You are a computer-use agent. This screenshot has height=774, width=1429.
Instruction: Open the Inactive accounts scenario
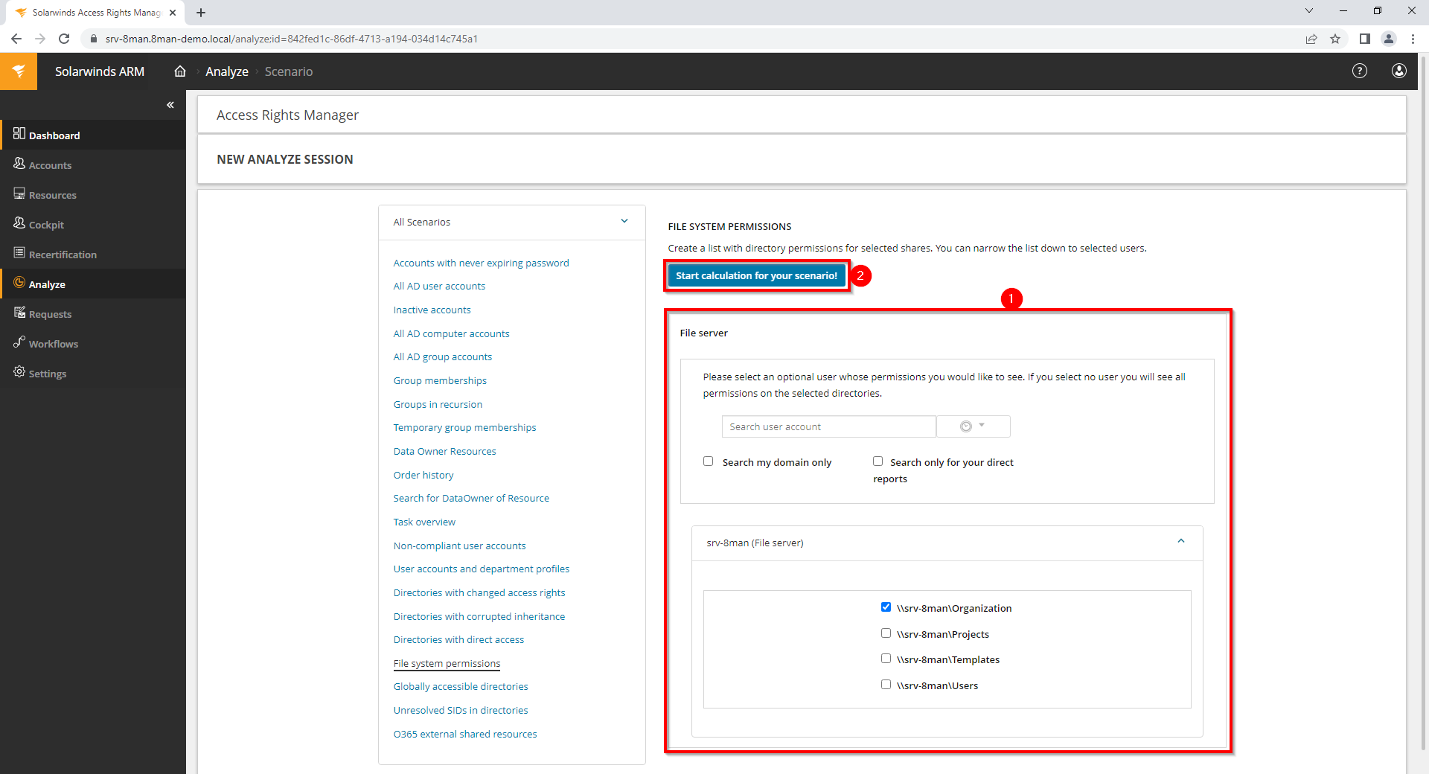tap(432, 309)
